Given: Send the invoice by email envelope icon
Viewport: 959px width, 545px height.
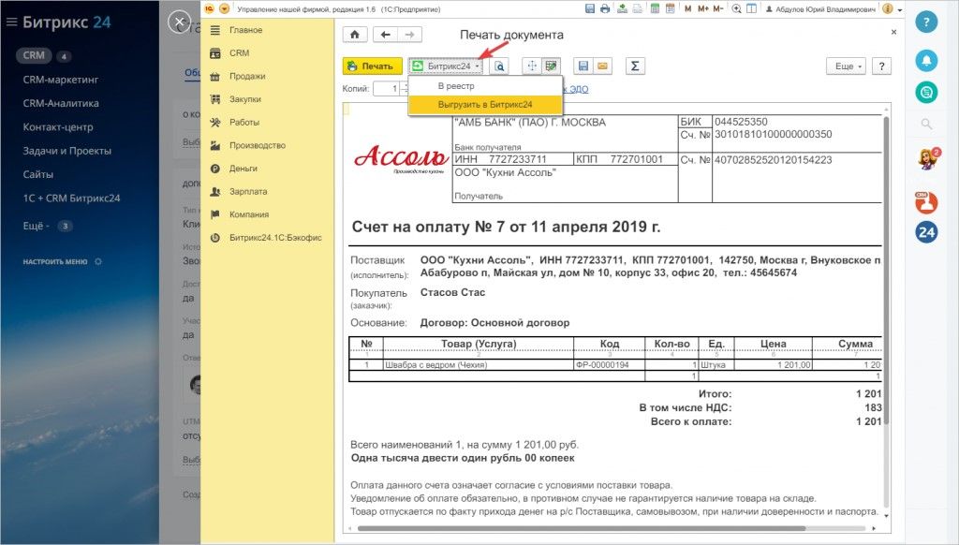Looking at the screenshot, I should click(602, 66).
